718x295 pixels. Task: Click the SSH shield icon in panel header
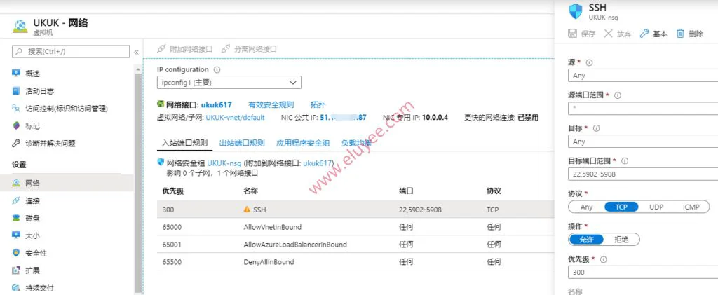576,12
